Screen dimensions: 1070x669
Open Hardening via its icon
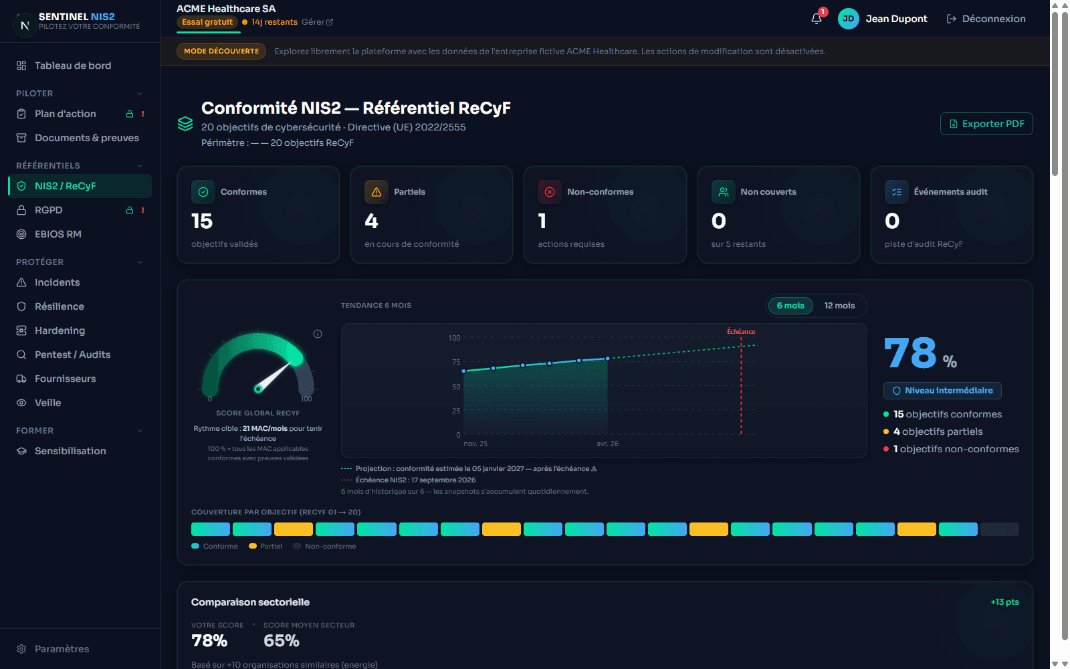[21, 330]
